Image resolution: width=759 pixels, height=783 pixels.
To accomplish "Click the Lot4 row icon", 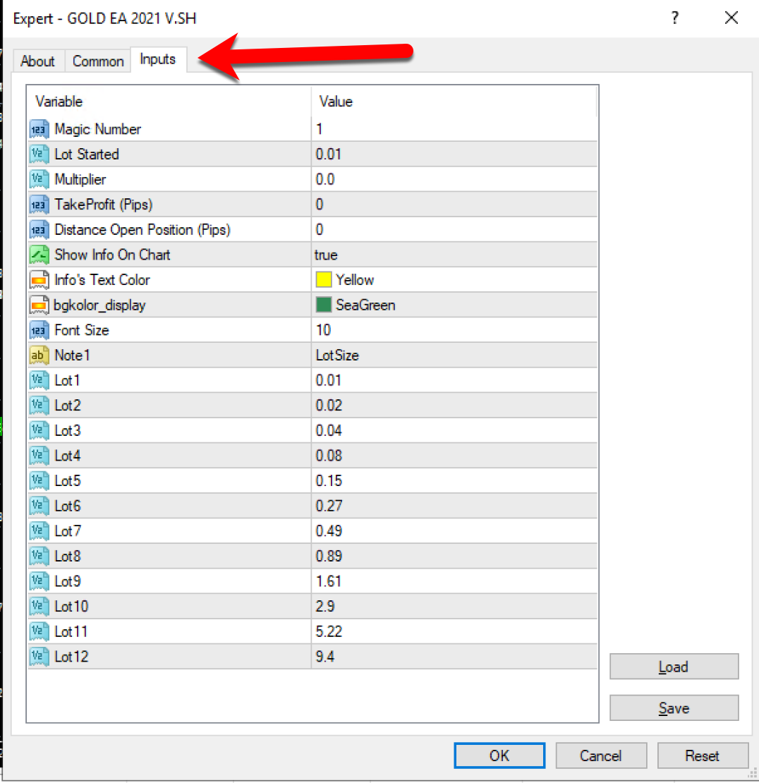I will [39, 456].
